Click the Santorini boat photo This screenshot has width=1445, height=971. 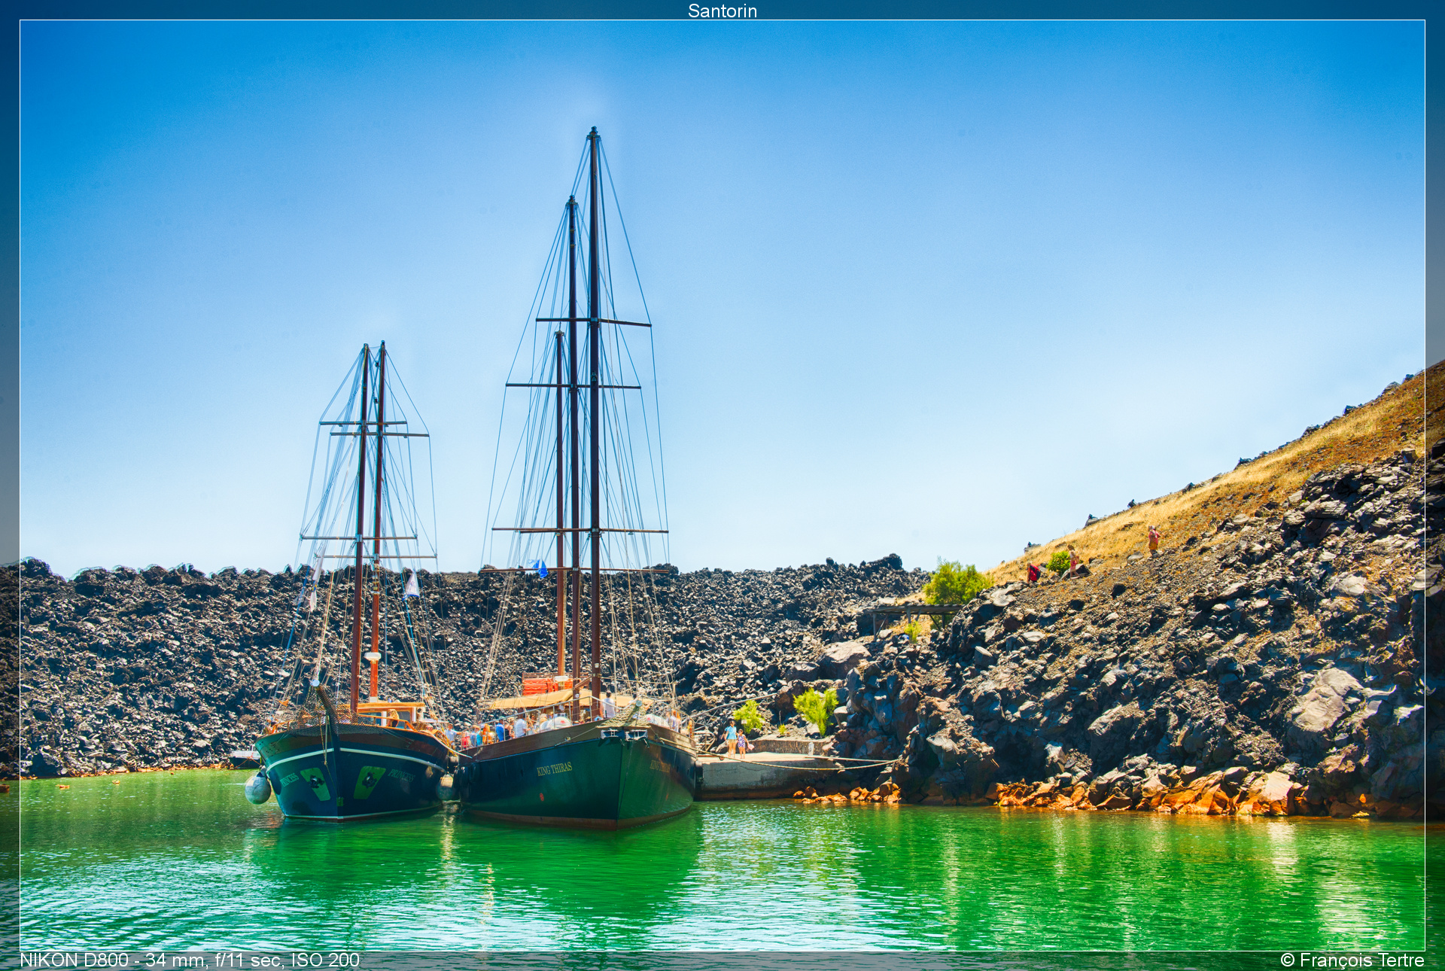coord(722,485)
